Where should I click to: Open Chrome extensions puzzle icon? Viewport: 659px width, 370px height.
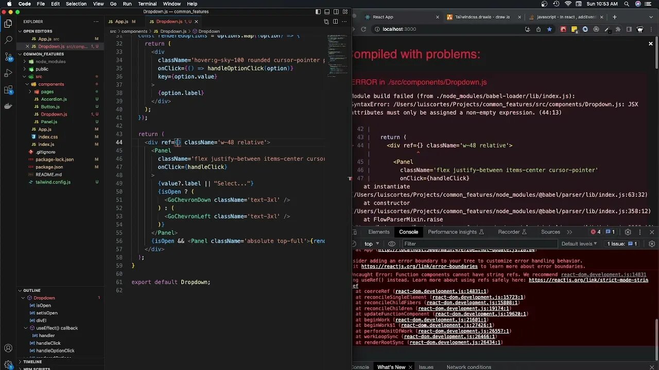tap(618, 29)
